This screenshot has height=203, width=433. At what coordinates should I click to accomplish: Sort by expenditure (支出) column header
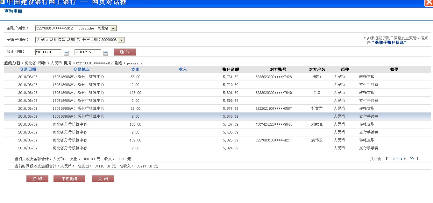(x=135, y=69)
